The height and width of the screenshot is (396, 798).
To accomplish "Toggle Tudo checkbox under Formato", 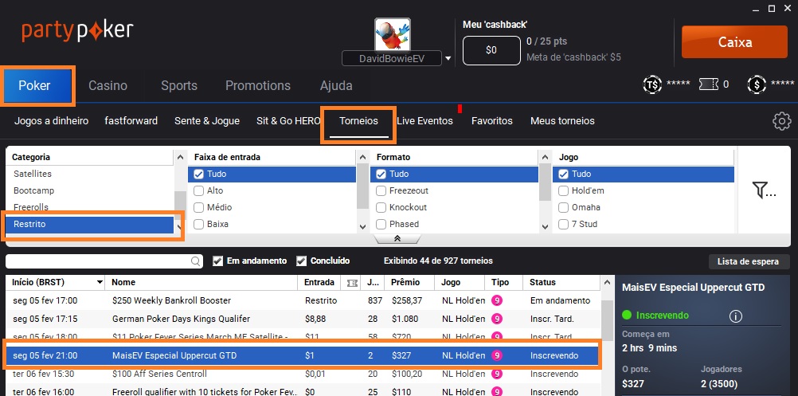I will point(381,174).
